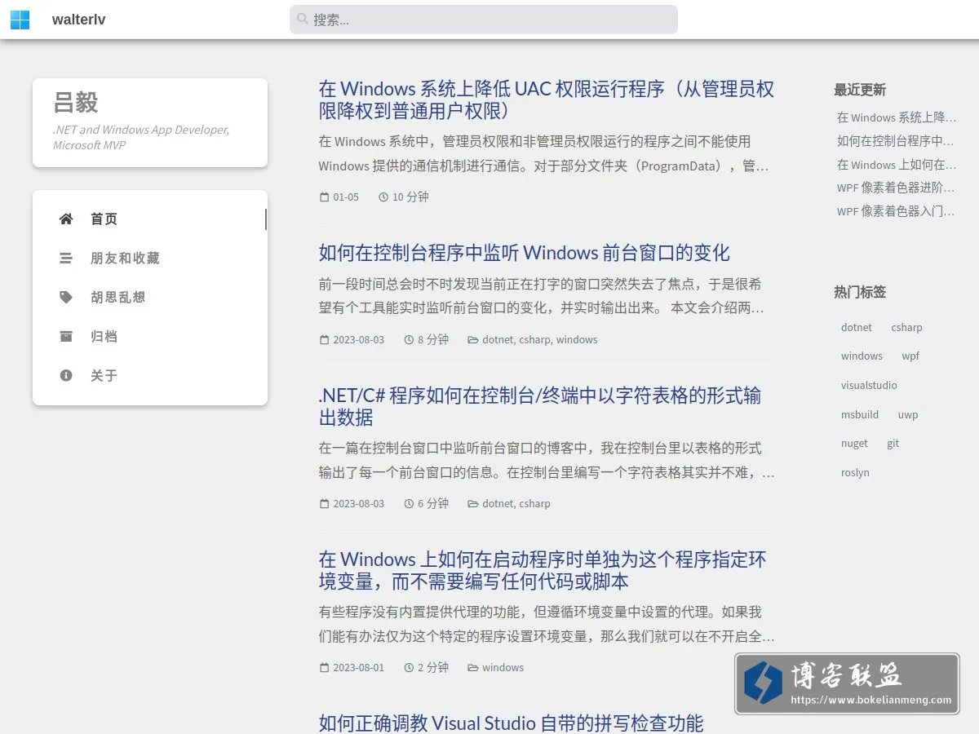This screenshot has width=979, height=734.
Task: Click the excerpt starting 前一段时间总会时不时发现
Action: [542, 296]
